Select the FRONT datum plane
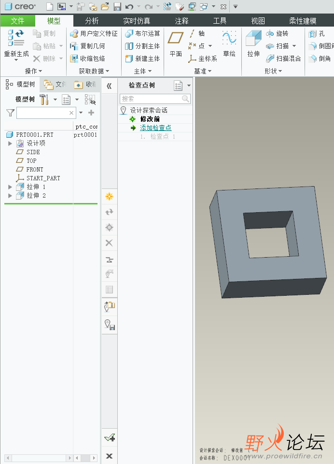The width and height of the screenshot is (334, 464). (x=35, y=170)
